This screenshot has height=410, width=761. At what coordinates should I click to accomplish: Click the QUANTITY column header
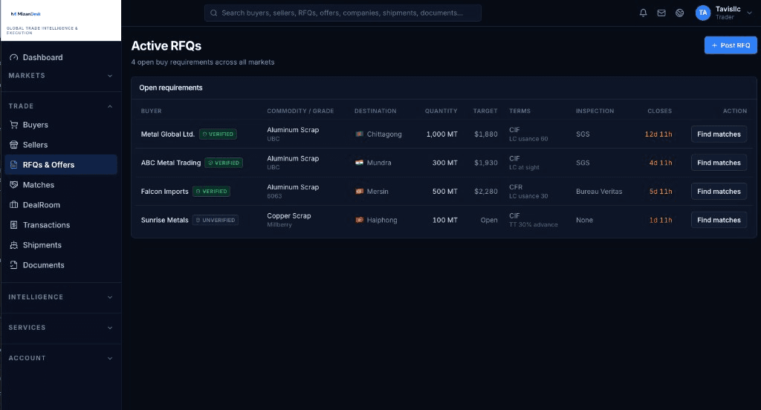[x=441, y=111]
